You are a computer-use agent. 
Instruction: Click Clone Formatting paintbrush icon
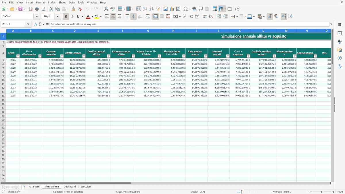pos(74,9)
